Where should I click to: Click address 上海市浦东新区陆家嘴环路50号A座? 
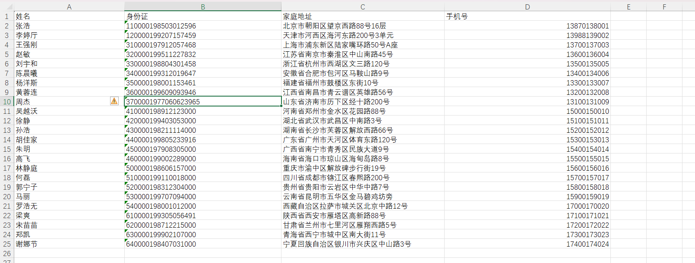point(363,45)
